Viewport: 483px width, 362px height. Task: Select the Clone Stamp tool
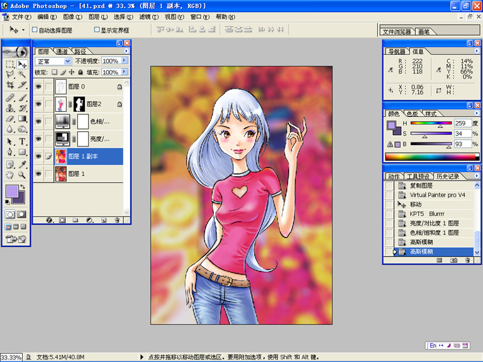(10, 108)
